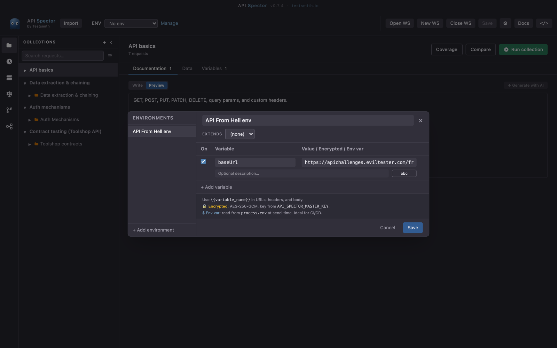Switch documentation to Write mode
The height and width of the screenshot is (348, 557).
137,85
